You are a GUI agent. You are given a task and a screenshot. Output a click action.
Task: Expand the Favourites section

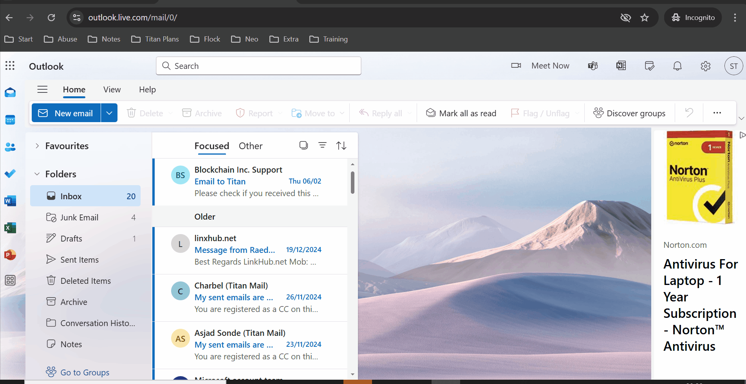37,146
